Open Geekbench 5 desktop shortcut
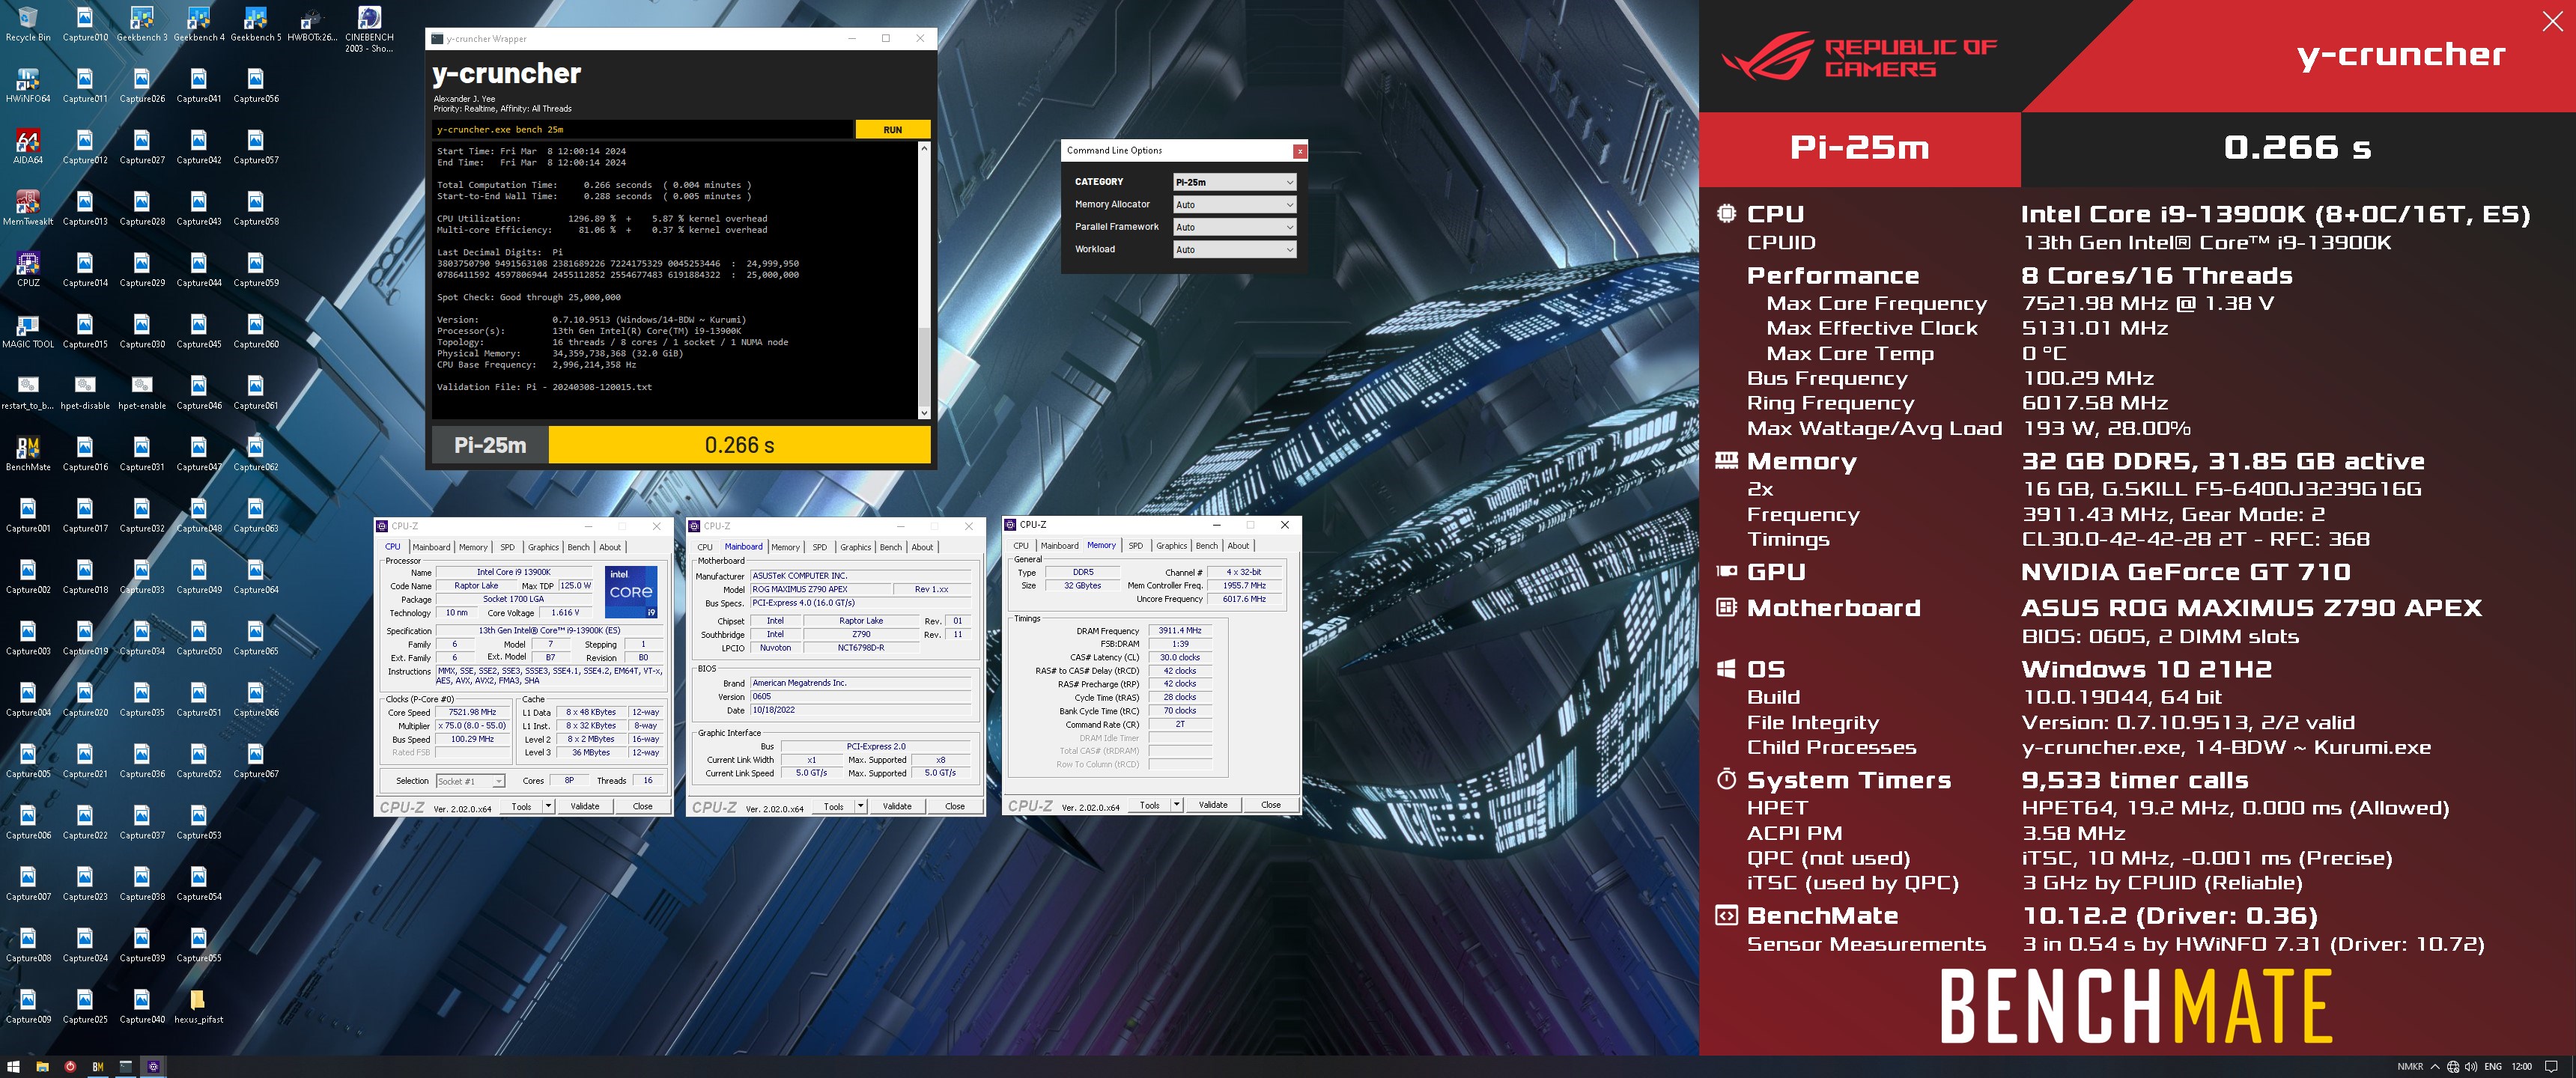The image size is (2576, 1078). [x=256, y=24]
